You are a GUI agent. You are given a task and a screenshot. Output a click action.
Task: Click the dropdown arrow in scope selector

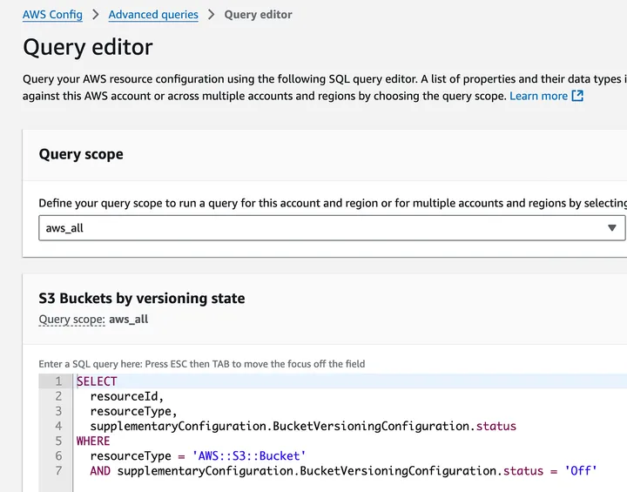(612, 228)
